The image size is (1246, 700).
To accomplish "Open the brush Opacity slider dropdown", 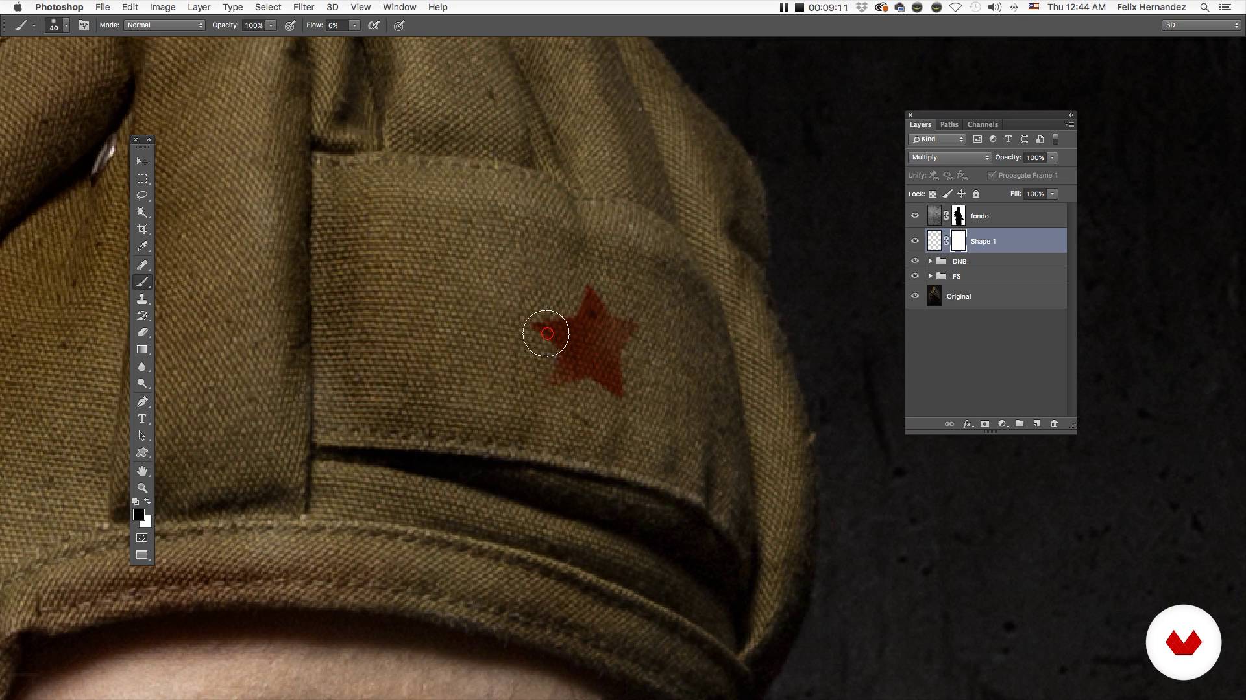I will point(271,25).
